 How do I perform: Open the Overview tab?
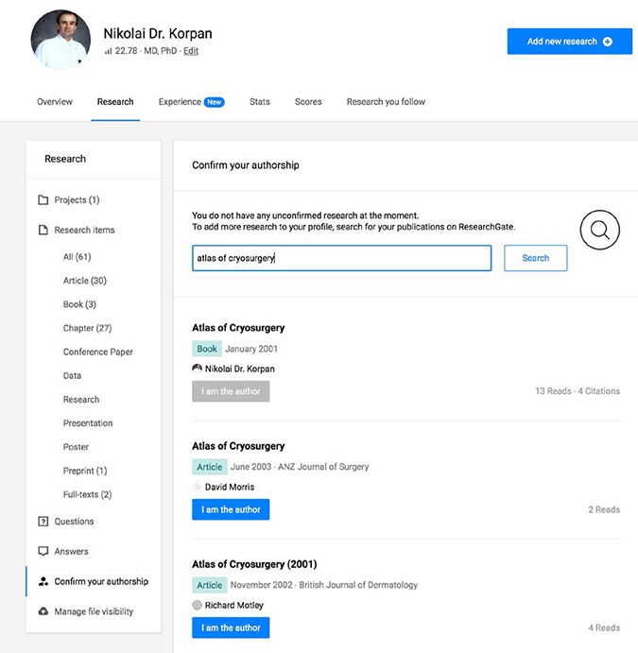pos(54,102)
